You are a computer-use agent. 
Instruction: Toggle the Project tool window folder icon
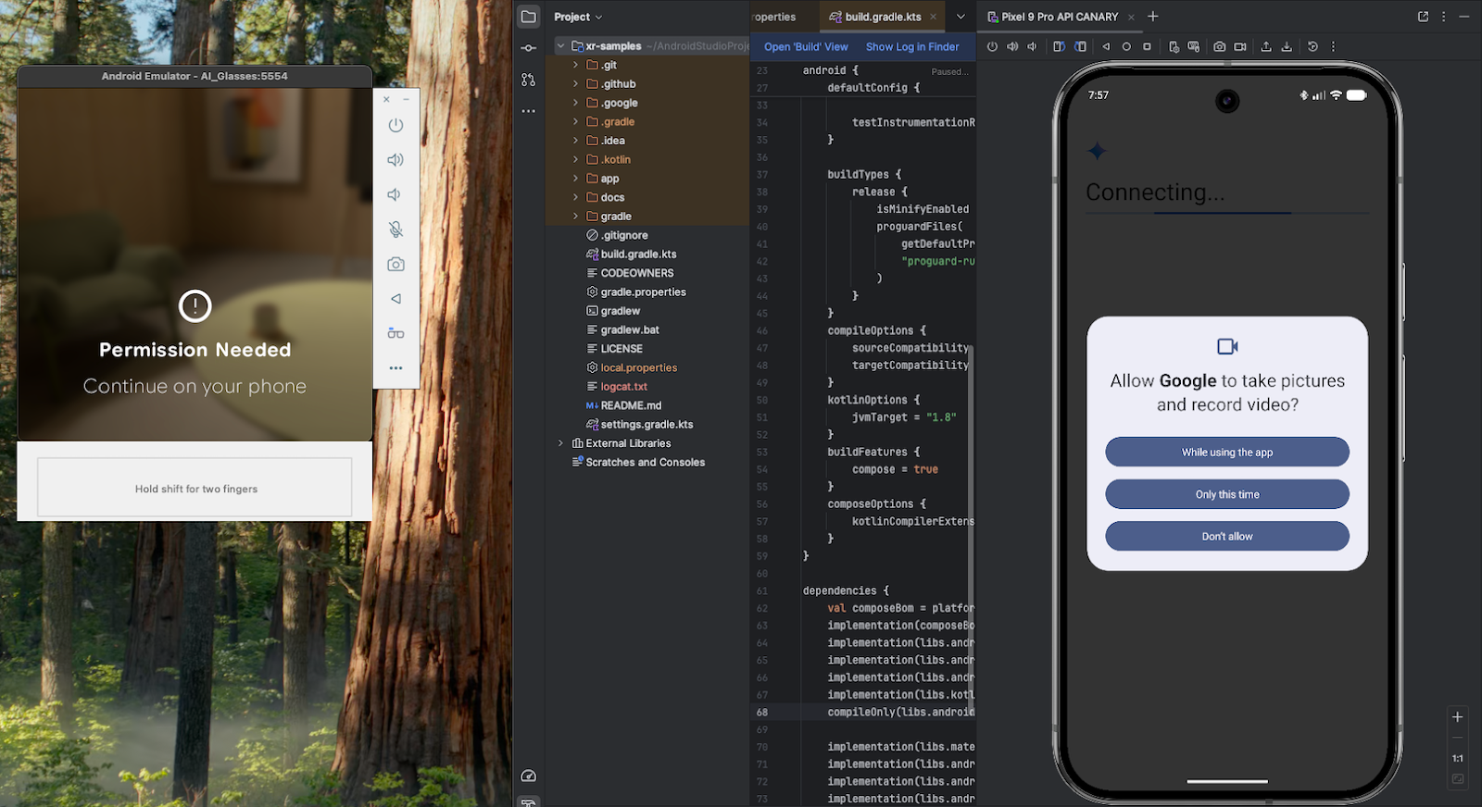[x=529, y=17]
